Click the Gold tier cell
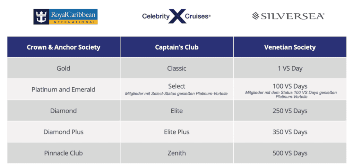 64,68
